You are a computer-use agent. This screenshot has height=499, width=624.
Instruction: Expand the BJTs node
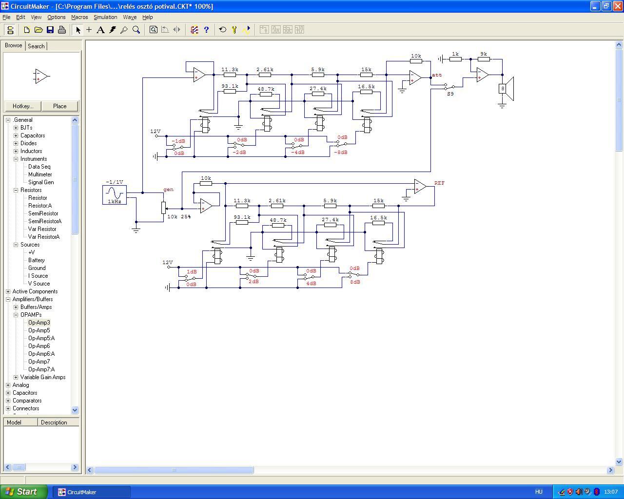tap(16, 128)
